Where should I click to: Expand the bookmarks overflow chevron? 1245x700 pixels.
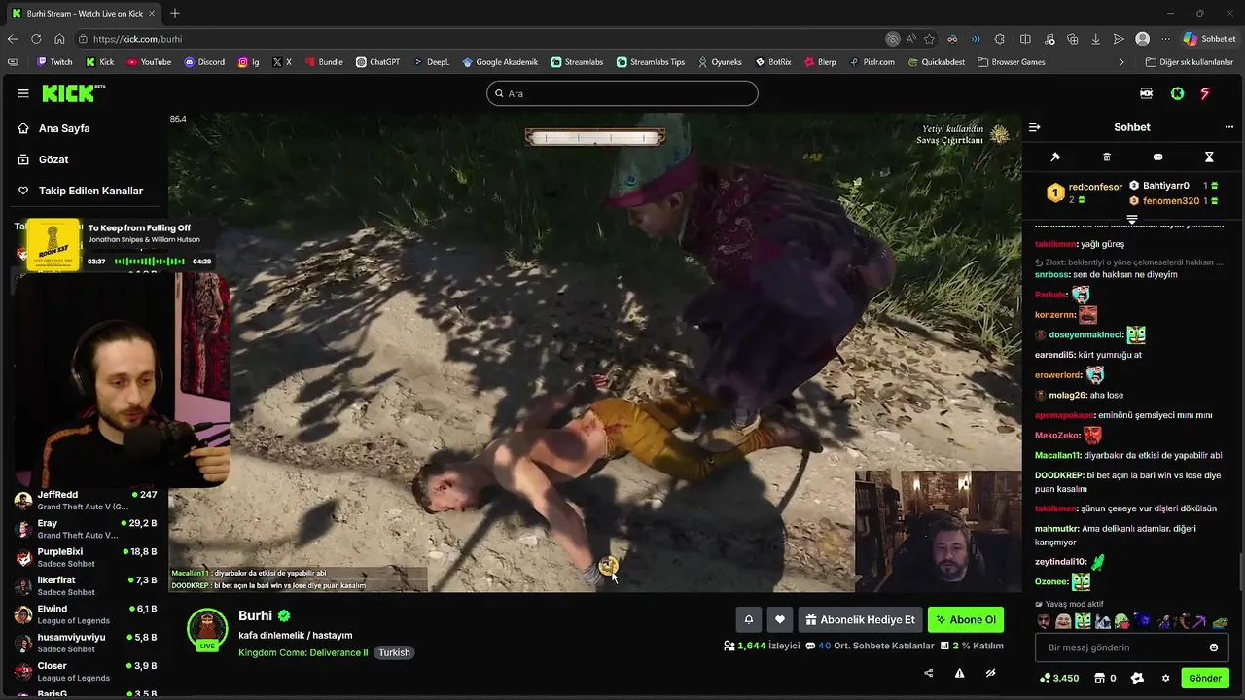(1121, 62)
